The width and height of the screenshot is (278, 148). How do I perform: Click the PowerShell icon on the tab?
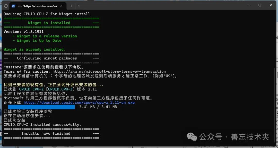point(13,6)
